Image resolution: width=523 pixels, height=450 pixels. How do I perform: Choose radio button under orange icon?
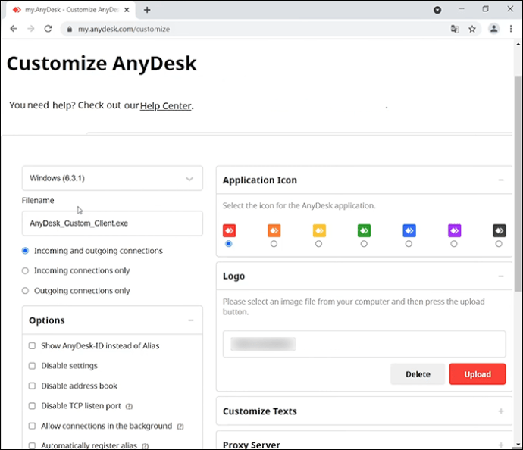click(274, 244)
